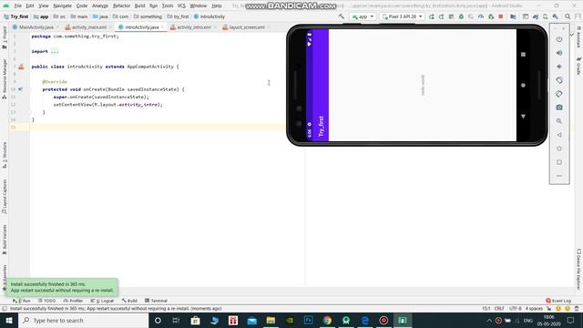Rotate emulator right icon

coord(559,94)
